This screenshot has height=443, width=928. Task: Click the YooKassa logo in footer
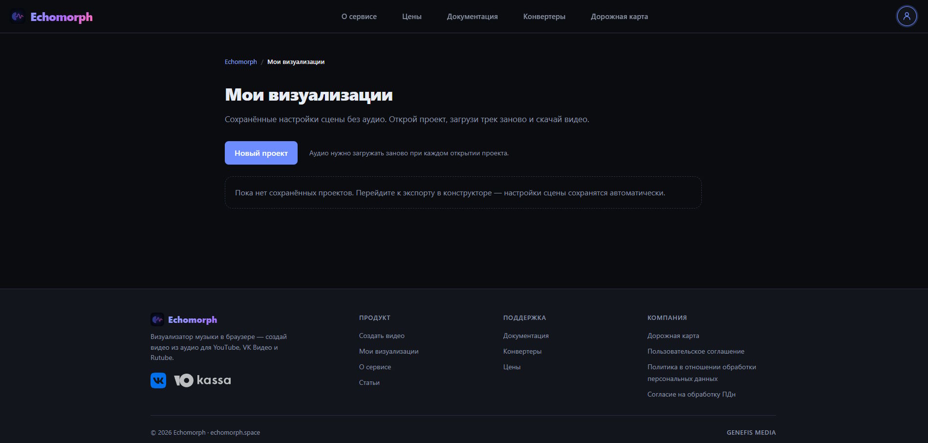click(x=202, y=380)
